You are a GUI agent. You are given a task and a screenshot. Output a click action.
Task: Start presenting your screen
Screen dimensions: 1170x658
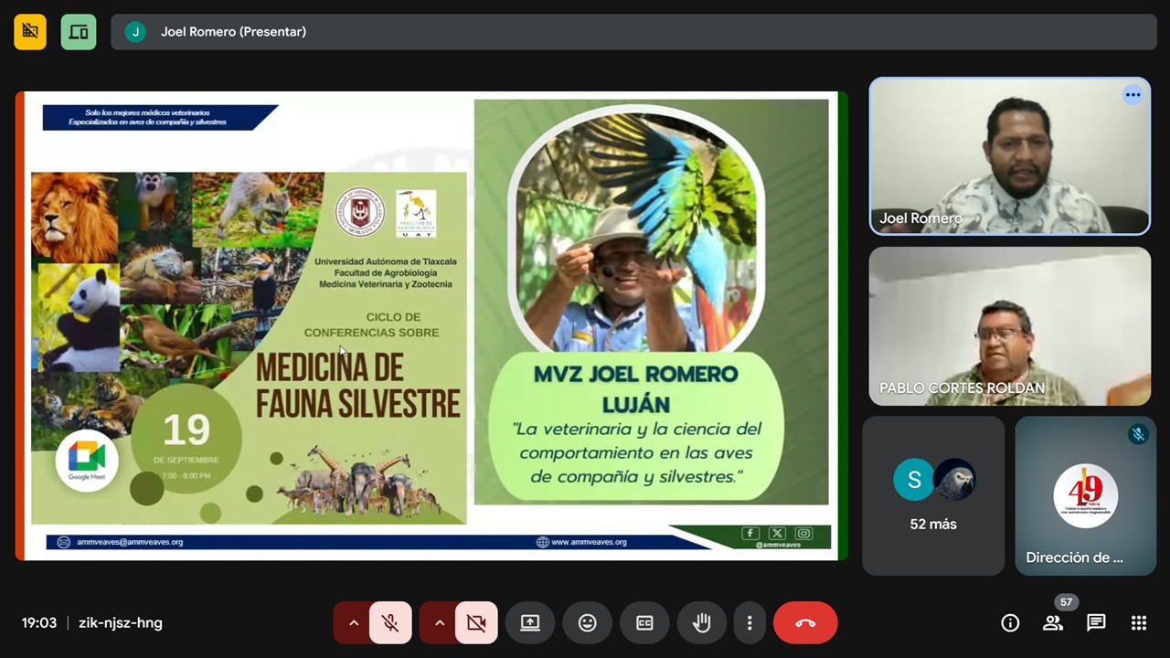pos(530,623)
